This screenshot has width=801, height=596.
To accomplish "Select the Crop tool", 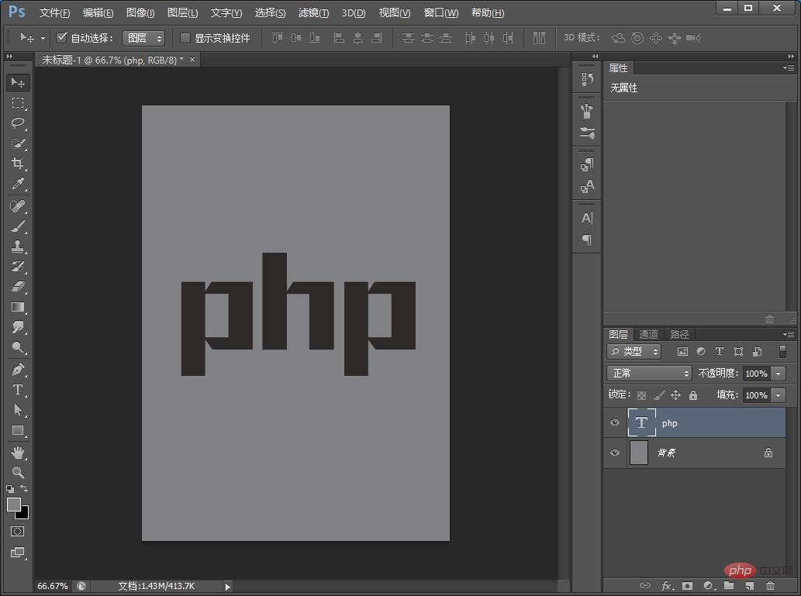I will [x=18, y=164].
